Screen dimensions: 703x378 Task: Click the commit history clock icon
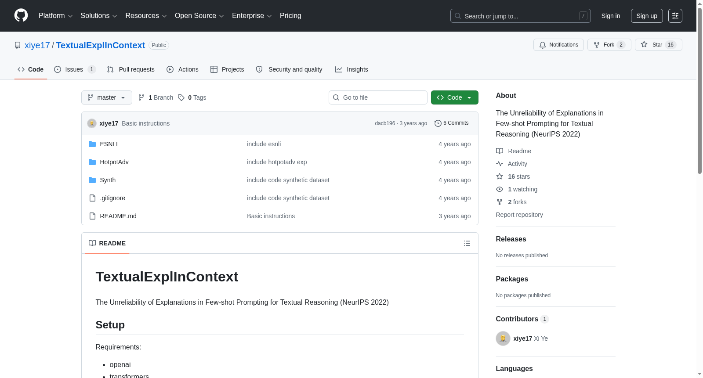(x=438, y=123)
